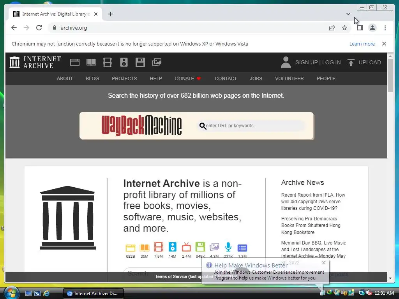The width and height of the screenshot is (399, 299).
Task: Select the TV icon labeled 2.4M
Action: point(186,247)
